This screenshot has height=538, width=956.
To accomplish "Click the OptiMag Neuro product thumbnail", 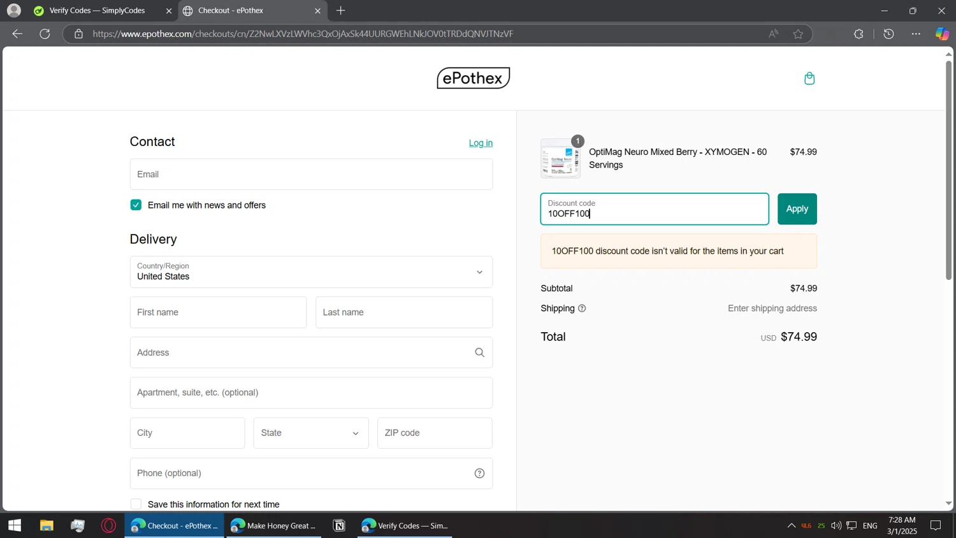I will (560, 158).
